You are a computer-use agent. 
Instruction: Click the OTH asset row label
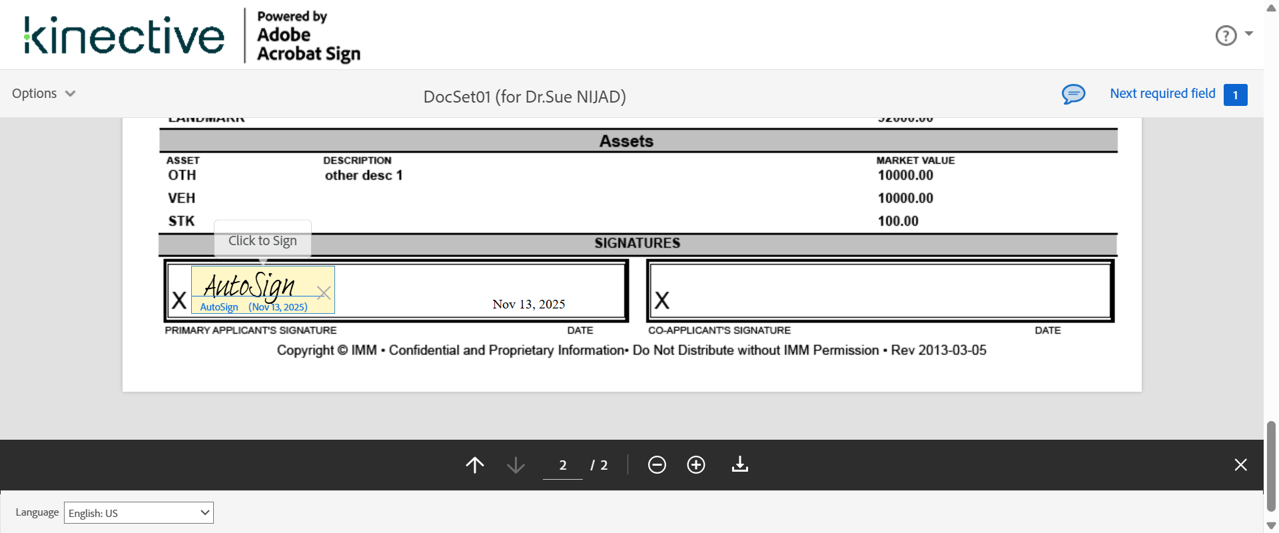182,175
